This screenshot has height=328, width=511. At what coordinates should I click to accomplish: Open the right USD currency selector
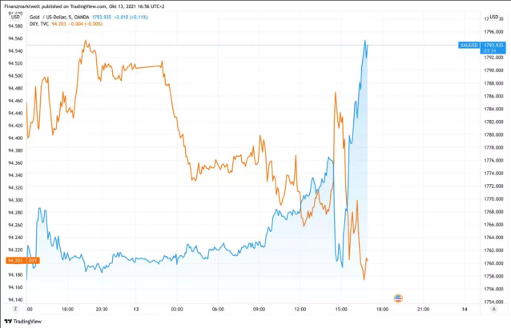pyautogui.click(x=495, y=18)
